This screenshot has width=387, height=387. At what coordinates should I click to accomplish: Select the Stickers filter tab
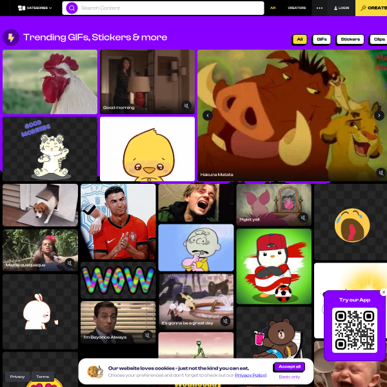click(x=350, y=39)
